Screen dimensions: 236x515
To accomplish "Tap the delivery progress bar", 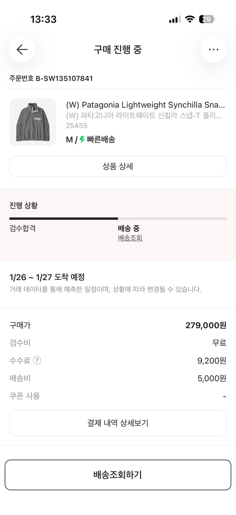I will coord(118,218).
